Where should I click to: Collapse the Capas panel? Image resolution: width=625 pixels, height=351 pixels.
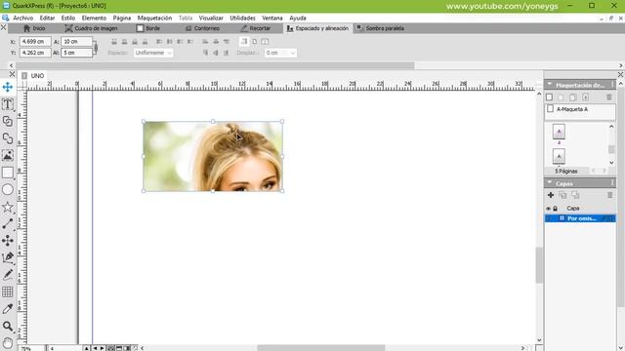click(550, 182)
